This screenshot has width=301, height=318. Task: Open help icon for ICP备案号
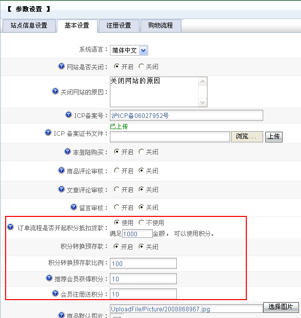click(x=68, y=114)
